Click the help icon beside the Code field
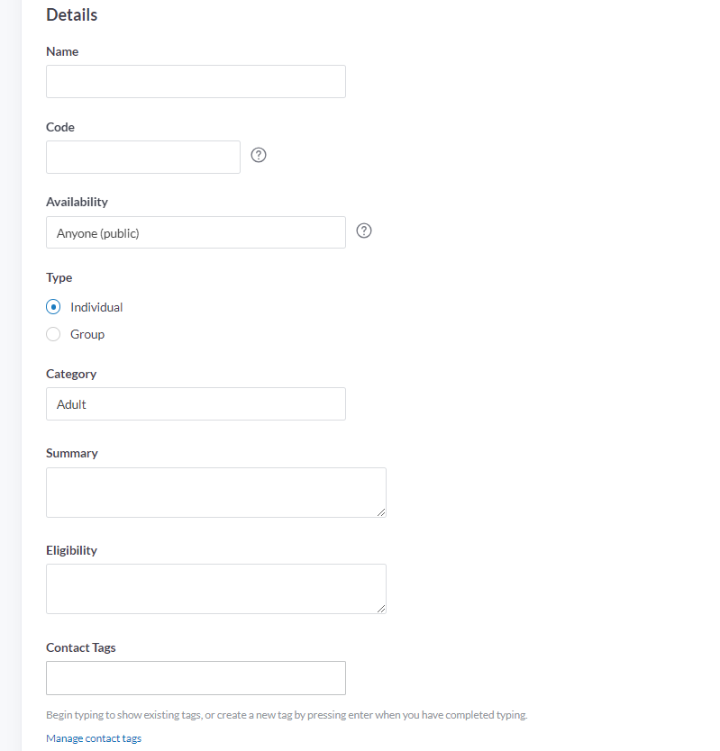720x751 pixels. click(259, 155)
